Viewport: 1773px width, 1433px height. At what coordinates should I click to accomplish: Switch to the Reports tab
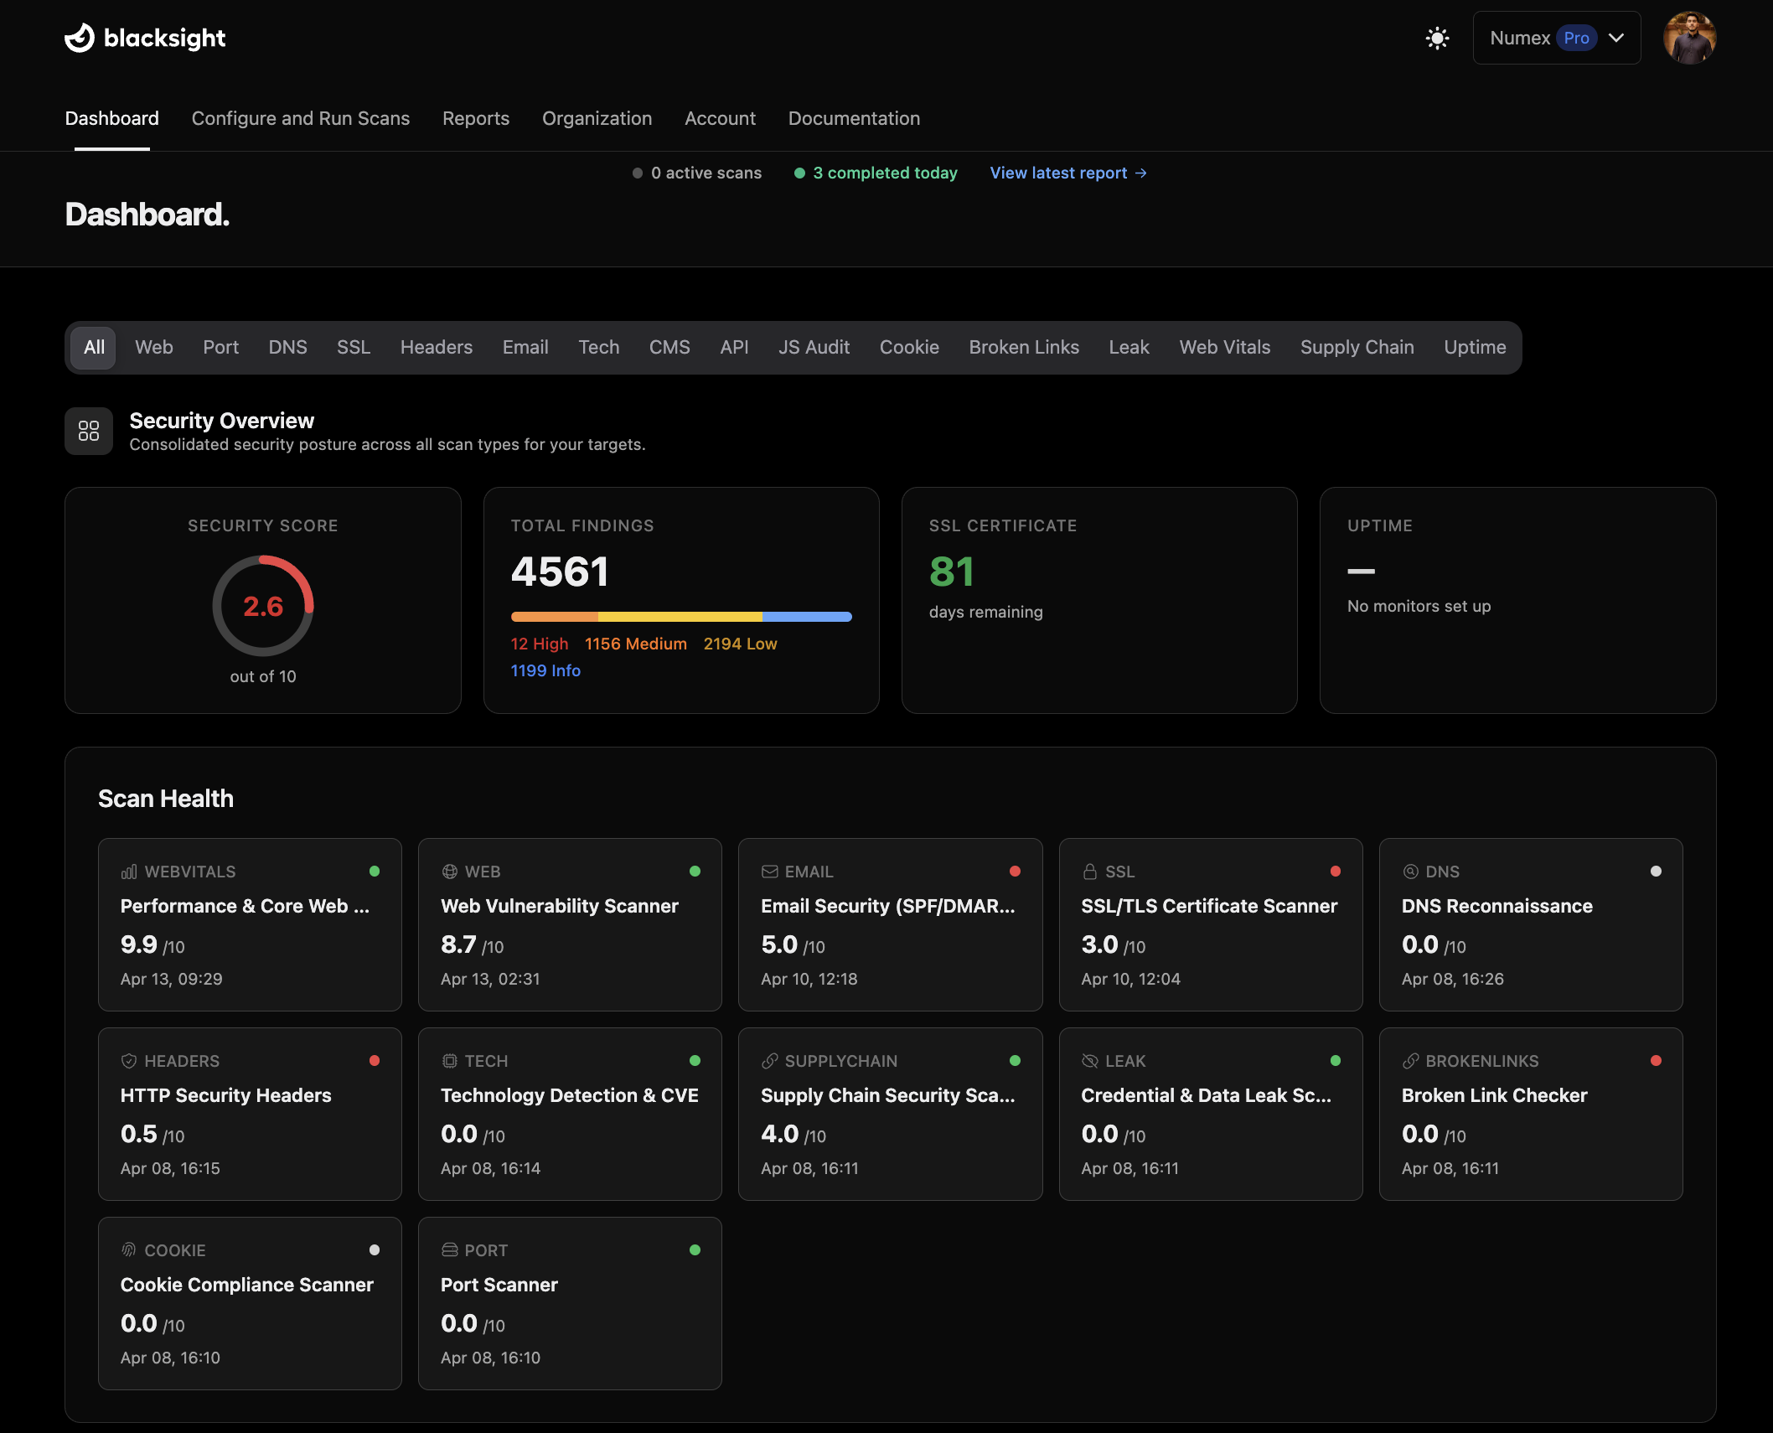[x=475, y=118]
